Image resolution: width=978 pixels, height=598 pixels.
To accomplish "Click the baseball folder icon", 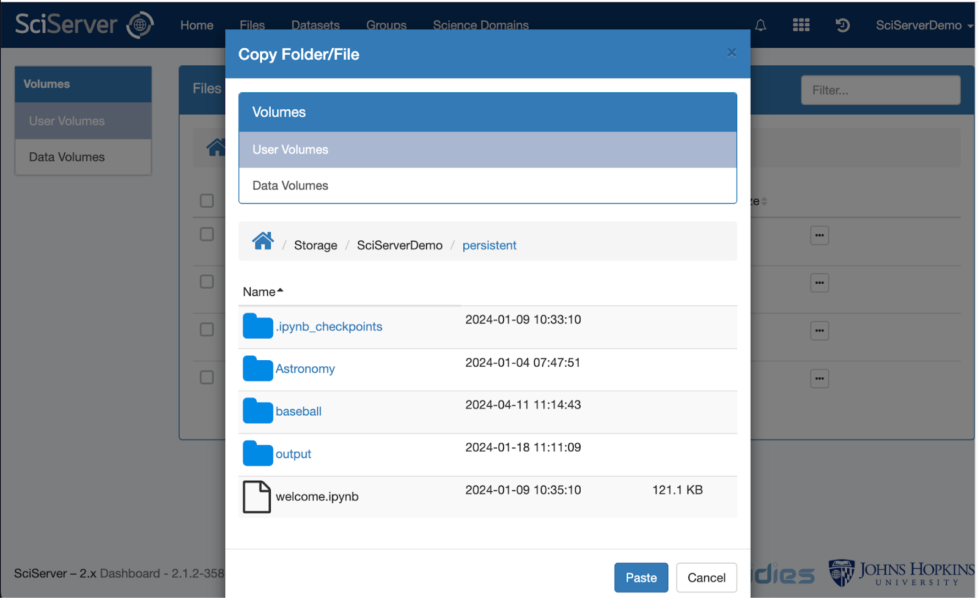I will [257, 411].
